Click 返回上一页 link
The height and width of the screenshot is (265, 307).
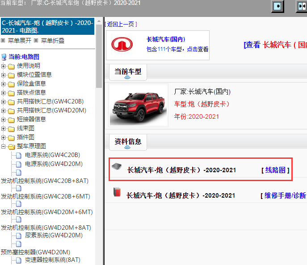pos(121,24)
